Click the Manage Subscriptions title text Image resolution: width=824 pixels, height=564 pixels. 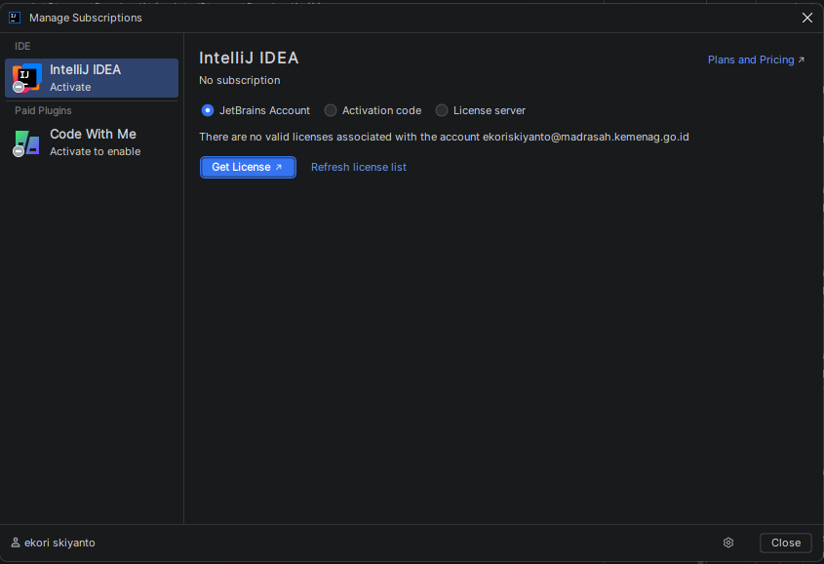click(86, 18)
